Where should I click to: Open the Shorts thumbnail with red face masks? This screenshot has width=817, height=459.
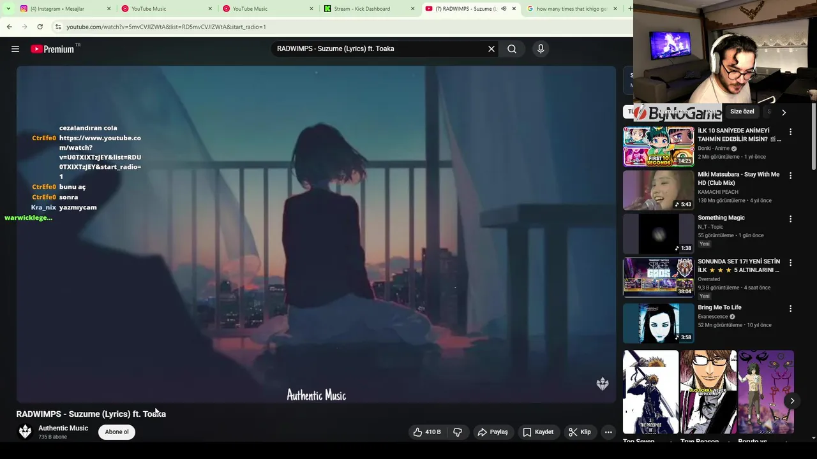coord(766,392)
